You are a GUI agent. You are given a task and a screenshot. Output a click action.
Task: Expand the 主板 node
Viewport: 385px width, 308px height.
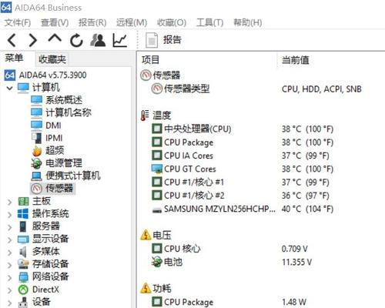tap(9, 202)
